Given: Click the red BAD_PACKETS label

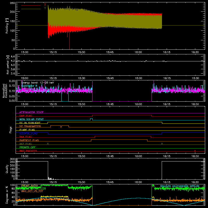Looking at the screenshot, I should pos(28,151).
